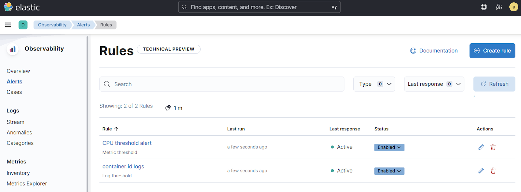
Task: Go to Observability breadcrumb
Action: tap(52, 25)
